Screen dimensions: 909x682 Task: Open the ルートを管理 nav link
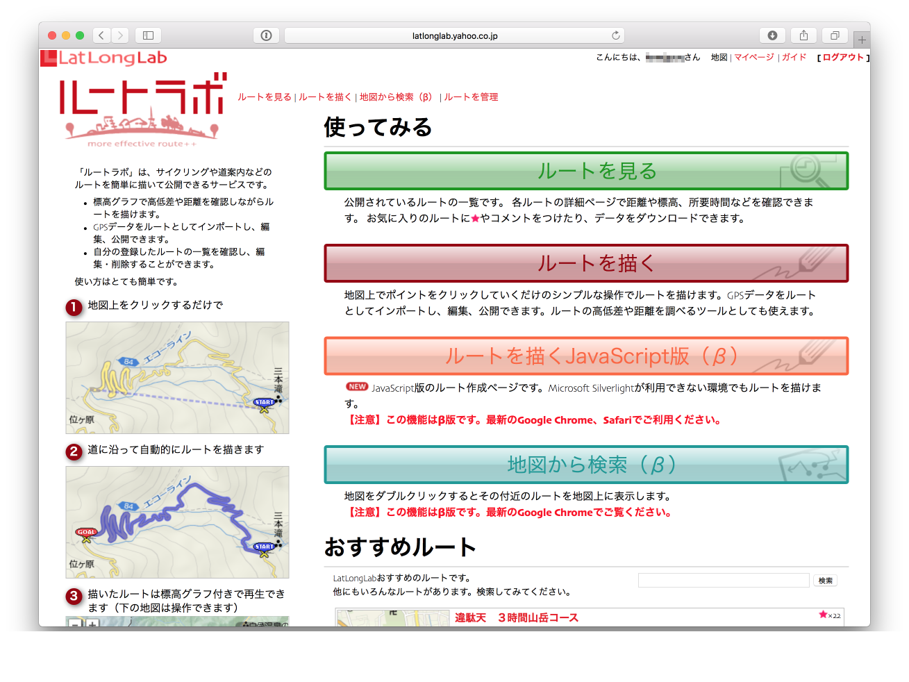(x=471, y=97)
